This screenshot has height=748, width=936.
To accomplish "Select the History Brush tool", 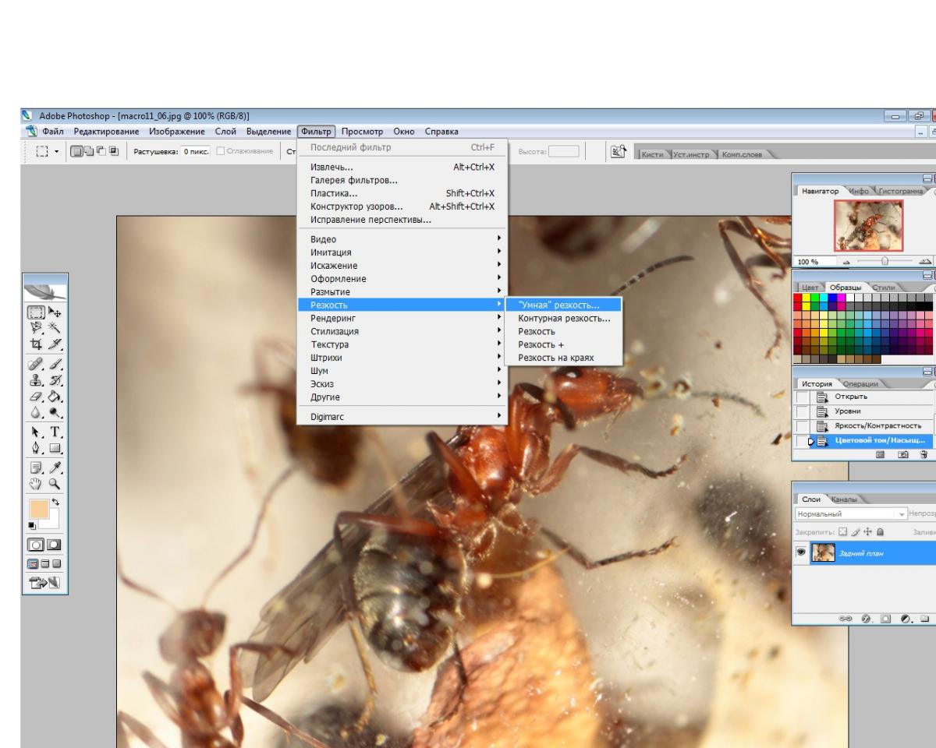I will coord(55,380).
